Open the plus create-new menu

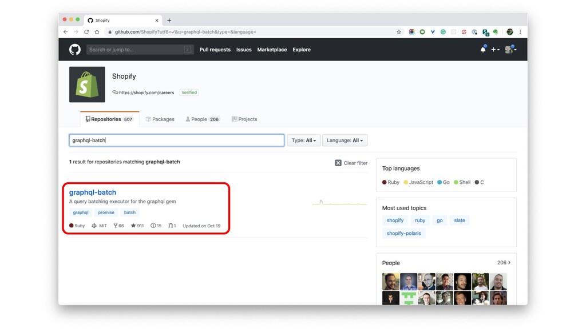point(495,50)
